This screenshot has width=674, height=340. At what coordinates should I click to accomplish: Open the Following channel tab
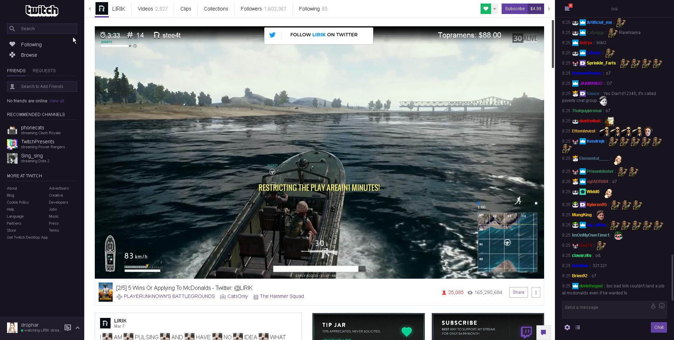tap(313, 9)
